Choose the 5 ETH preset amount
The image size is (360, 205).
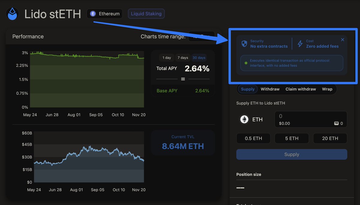tap(292, 138)
